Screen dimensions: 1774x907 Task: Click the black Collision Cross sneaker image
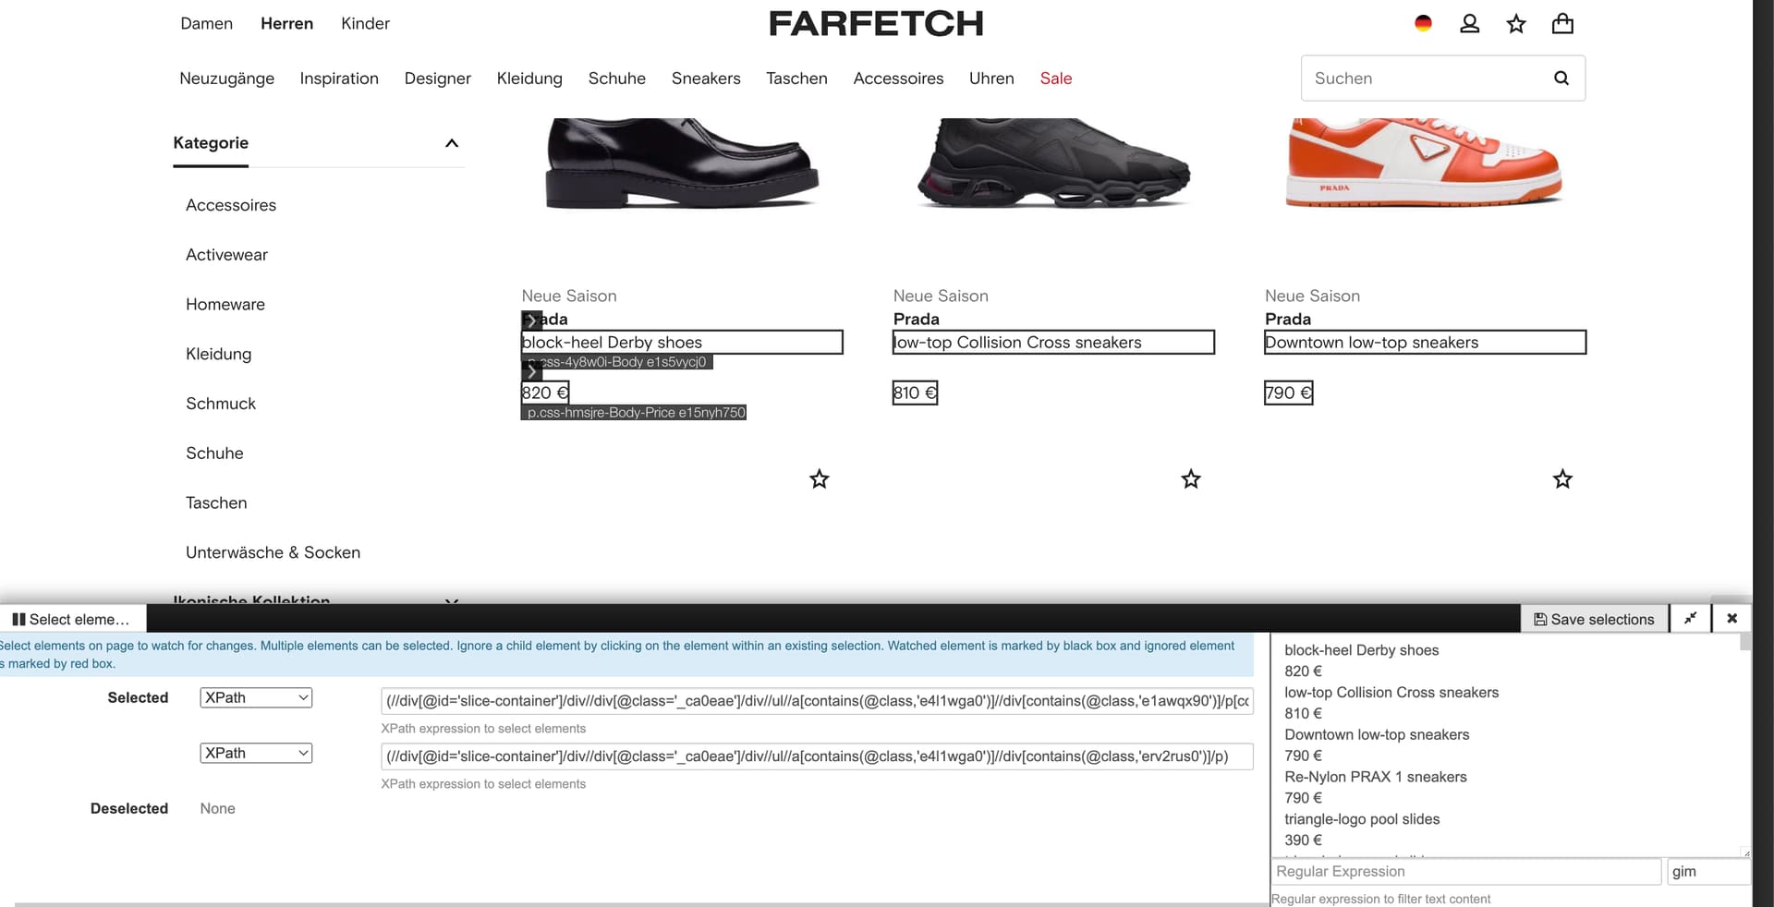(1053, 163)
